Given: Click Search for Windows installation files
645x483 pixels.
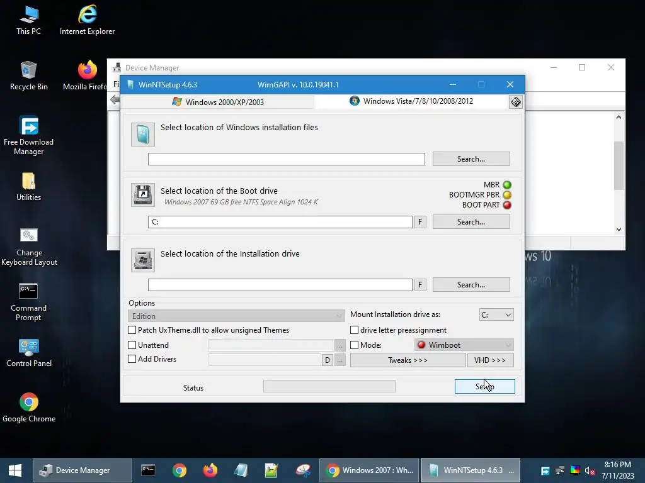Looking at the screenshot, I should tap(471, 159).
